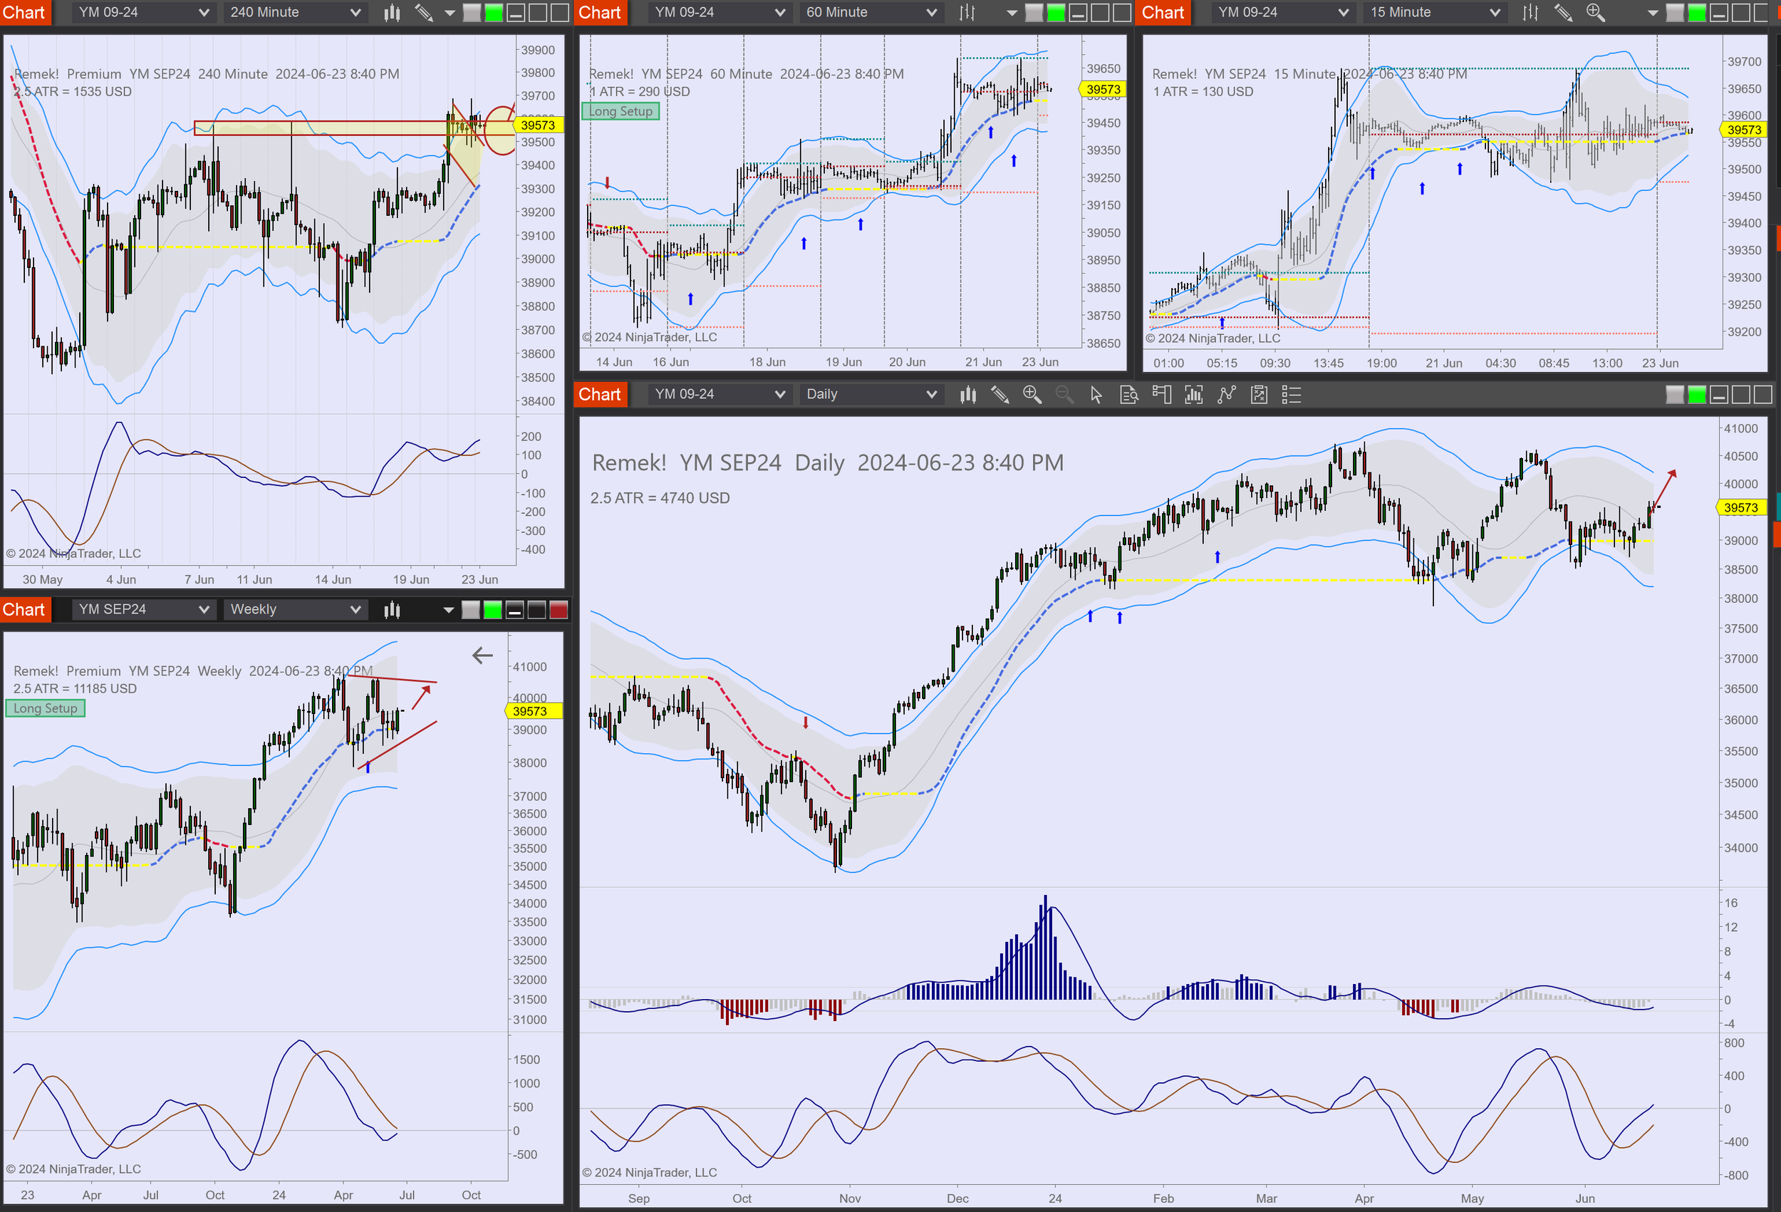Select the pencil drawing tool on the 15 Minute chart

click(x=1563, y=12)
